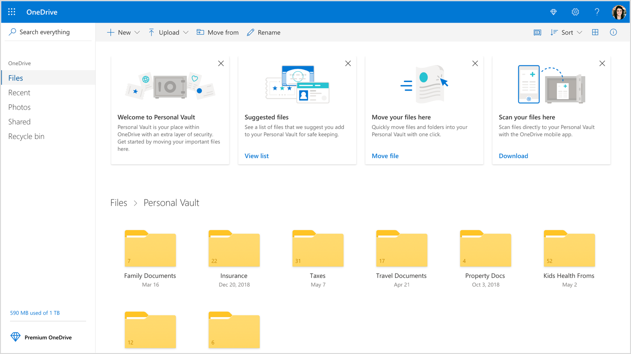The image size is (631, 354).
Task: Click the 590 MB storage usage indicator
Action: click(35, 313)
